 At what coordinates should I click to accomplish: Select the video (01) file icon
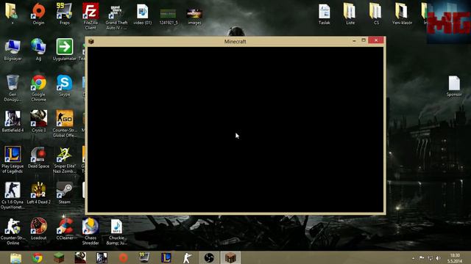(142, 14)
